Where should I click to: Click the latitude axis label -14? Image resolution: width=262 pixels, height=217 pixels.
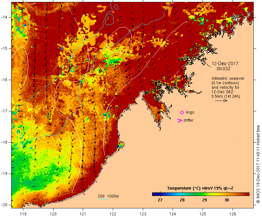click(x=4, y=17)
